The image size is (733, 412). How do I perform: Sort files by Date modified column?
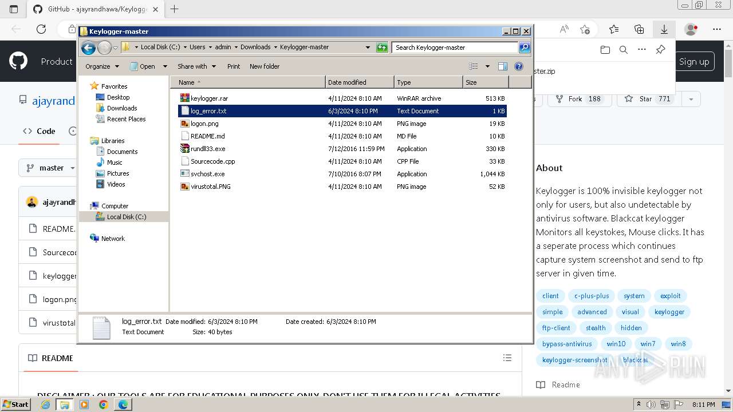tap(360, 82)
